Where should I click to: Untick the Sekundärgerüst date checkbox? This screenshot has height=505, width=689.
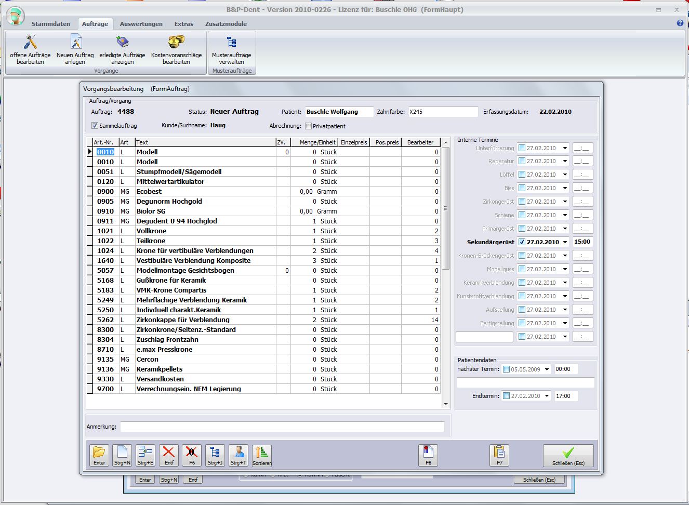522,242
